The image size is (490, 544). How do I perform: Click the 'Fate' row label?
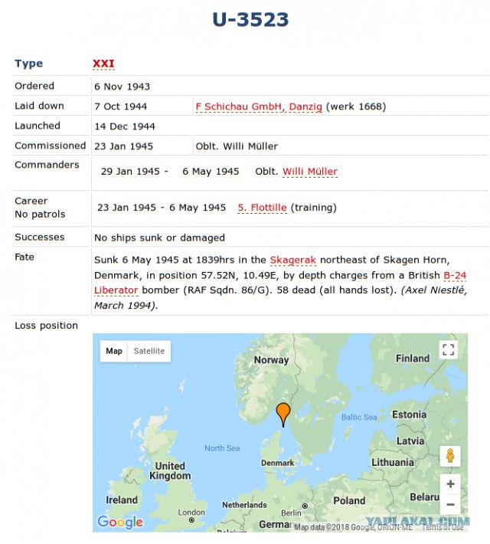coord(24,257)
